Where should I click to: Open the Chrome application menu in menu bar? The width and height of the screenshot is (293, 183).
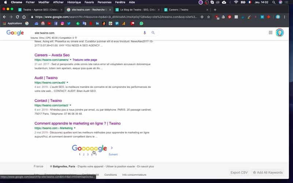point(16,2)
